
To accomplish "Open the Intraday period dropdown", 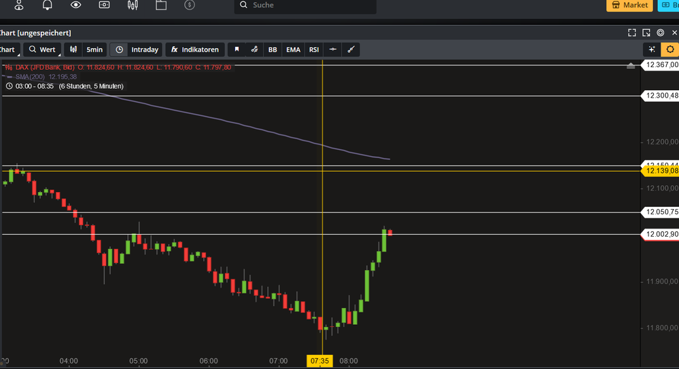I will pyautogui.click(x=136, y=50).
